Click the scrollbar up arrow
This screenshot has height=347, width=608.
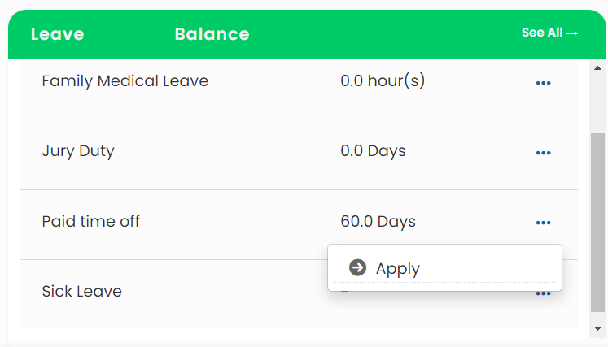click(x=597, y=68)
